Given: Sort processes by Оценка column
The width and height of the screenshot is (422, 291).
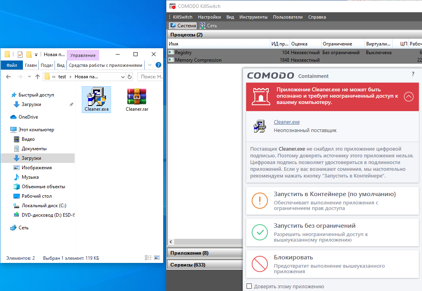Looking at the screenshot, I should click(305, 43).
